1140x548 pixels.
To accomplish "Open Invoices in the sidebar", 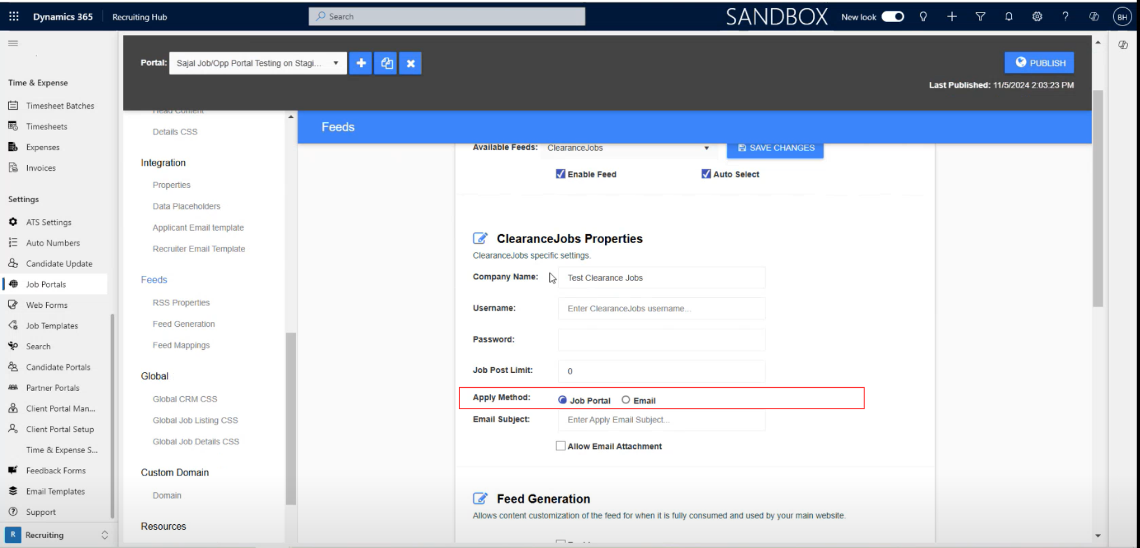I will (x=41, y=168).
